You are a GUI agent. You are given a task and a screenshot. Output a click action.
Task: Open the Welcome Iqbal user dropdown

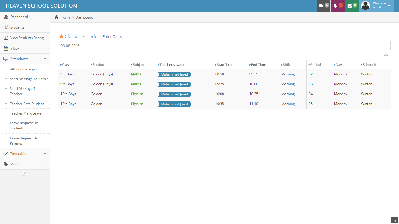[376, 6]
